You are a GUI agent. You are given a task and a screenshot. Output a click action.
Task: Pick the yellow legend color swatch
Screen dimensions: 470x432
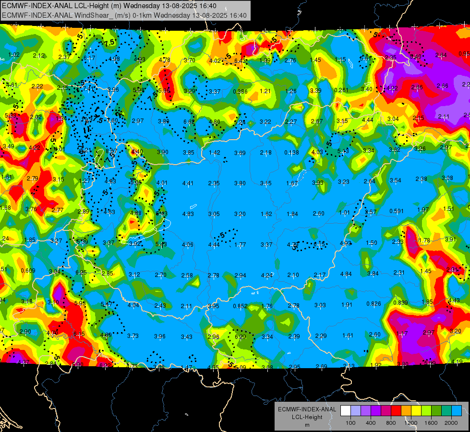[416, 411]
